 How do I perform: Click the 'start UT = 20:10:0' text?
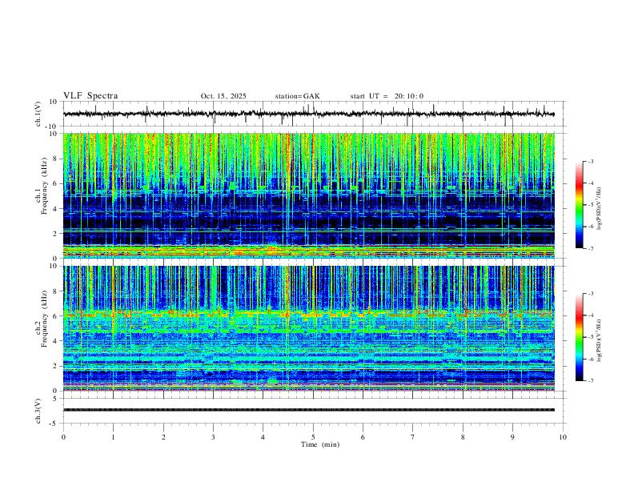pyautogui.click(x=387, y=96)
